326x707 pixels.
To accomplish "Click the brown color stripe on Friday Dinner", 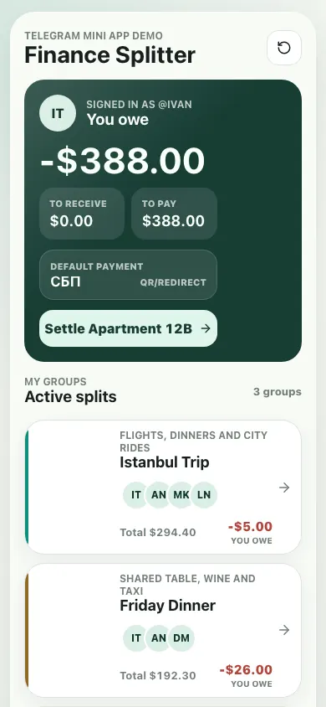I will pos(27,630).
